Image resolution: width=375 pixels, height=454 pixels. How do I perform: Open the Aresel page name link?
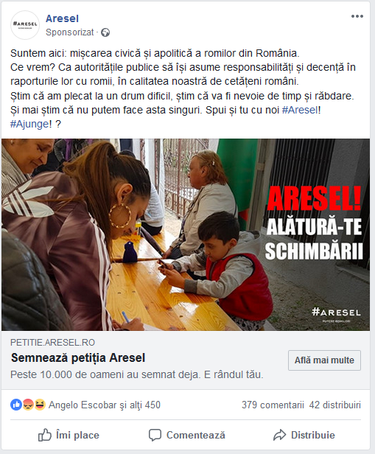click(x=62, y=18)
